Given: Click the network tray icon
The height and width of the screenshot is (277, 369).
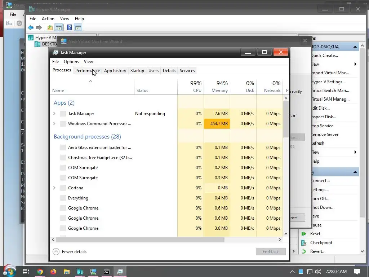Looking at the screenshot, I should 309,272.
